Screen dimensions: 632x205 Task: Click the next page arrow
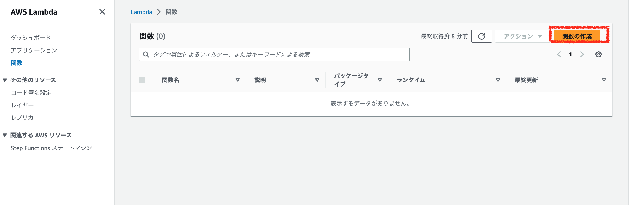click(582, 54)
